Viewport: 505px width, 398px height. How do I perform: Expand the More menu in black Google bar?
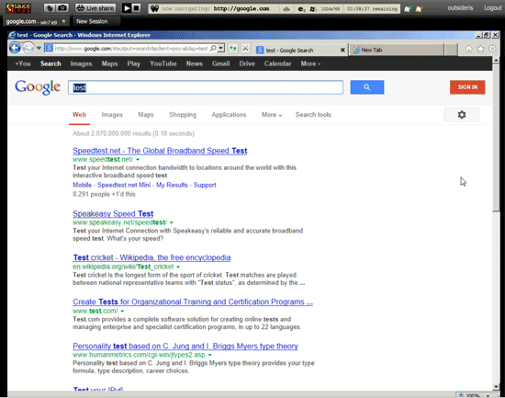[310, 63]
